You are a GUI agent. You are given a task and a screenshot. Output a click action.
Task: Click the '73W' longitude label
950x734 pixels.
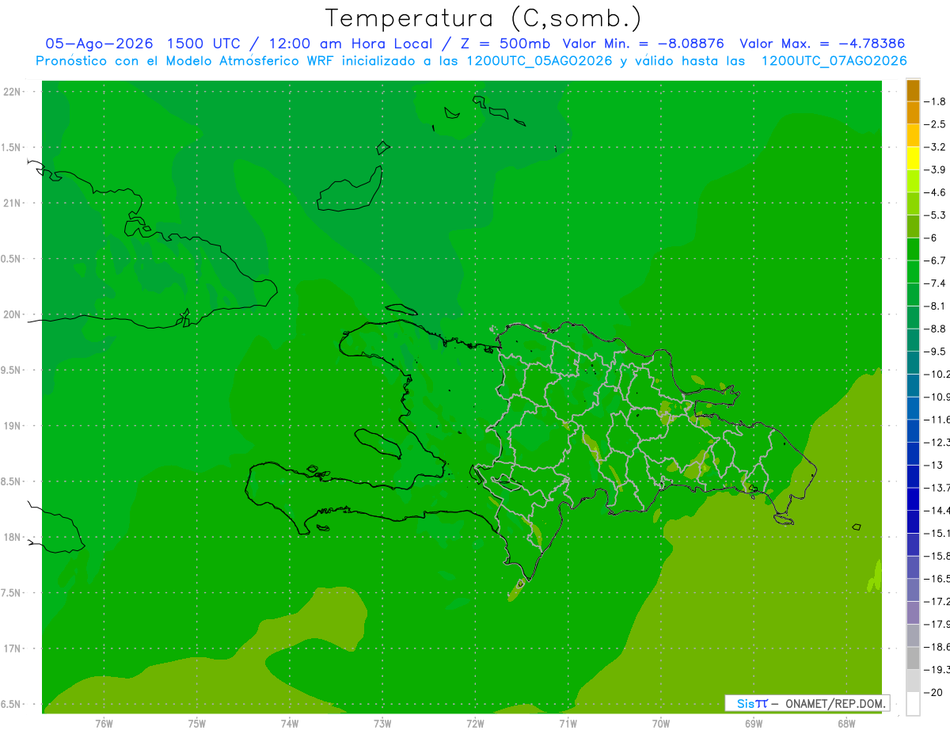click(x=382, y=723)
